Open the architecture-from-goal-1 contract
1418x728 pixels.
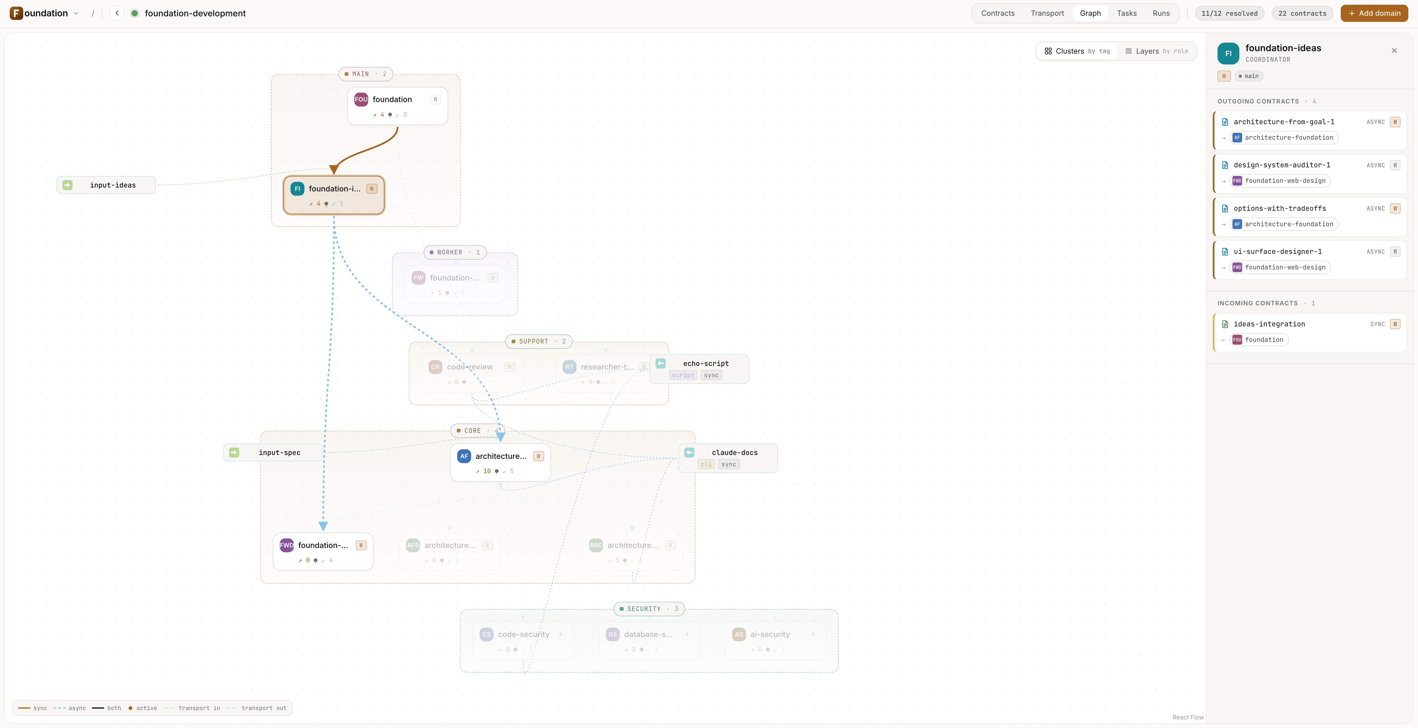coord(1309,130)
